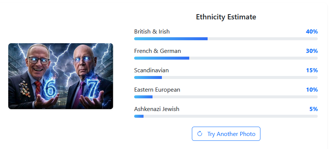The width and height of the screenshot is (329, 149).
Task: Click the Ashkenazi Jewish label
Action: [157, 109]
